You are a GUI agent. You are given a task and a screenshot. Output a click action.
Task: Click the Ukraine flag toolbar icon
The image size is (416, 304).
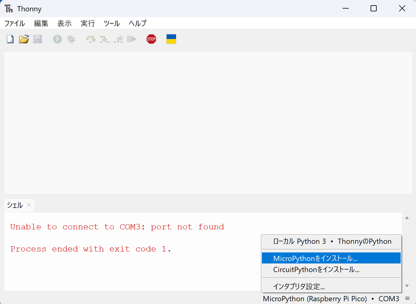(171, 39)
